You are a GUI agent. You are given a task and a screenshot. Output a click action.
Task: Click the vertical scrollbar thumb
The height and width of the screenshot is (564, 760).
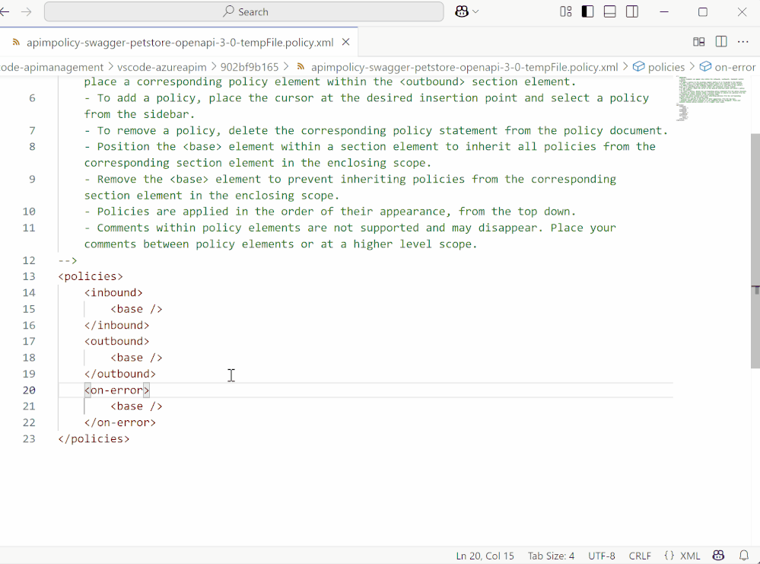click(x=755, y=250)
